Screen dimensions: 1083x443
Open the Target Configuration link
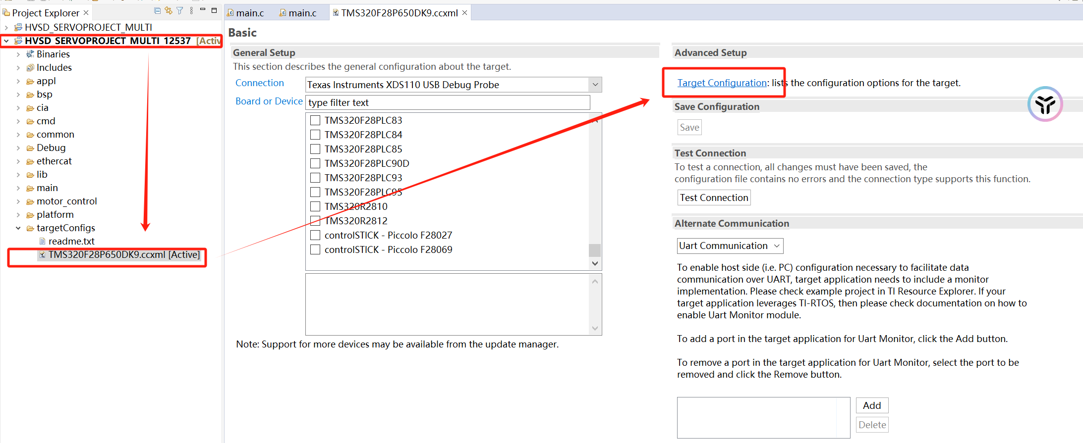click(x=722, y=83)
